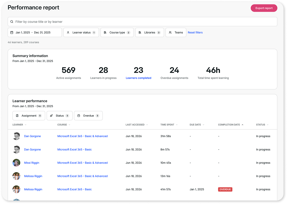This screenshot has width=287, height=204.
Task: Click Missi Riggin's avatar
Action: point(16,163)
